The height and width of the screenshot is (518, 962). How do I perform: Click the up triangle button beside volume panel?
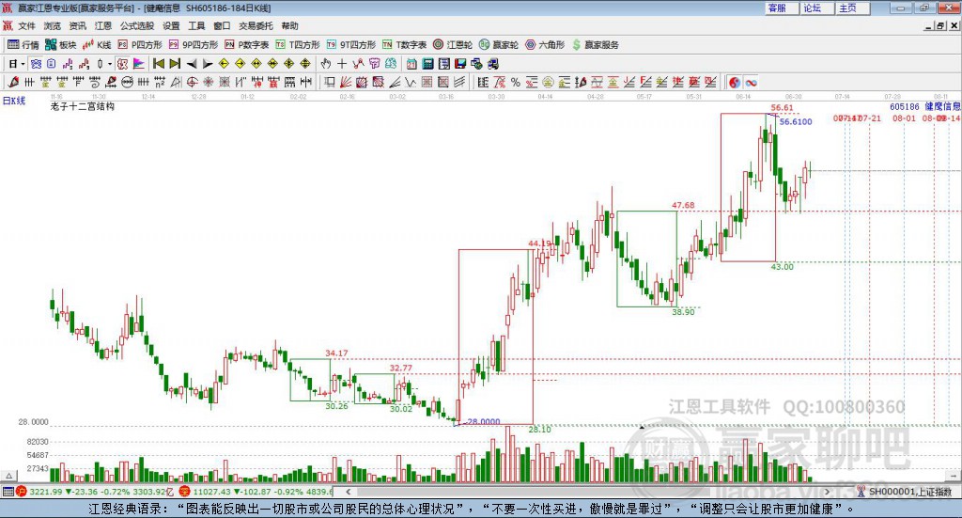tap(8, 476)
